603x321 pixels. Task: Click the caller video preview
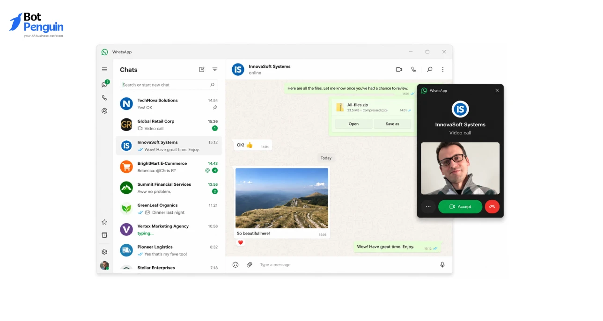(x=460, y=168)
